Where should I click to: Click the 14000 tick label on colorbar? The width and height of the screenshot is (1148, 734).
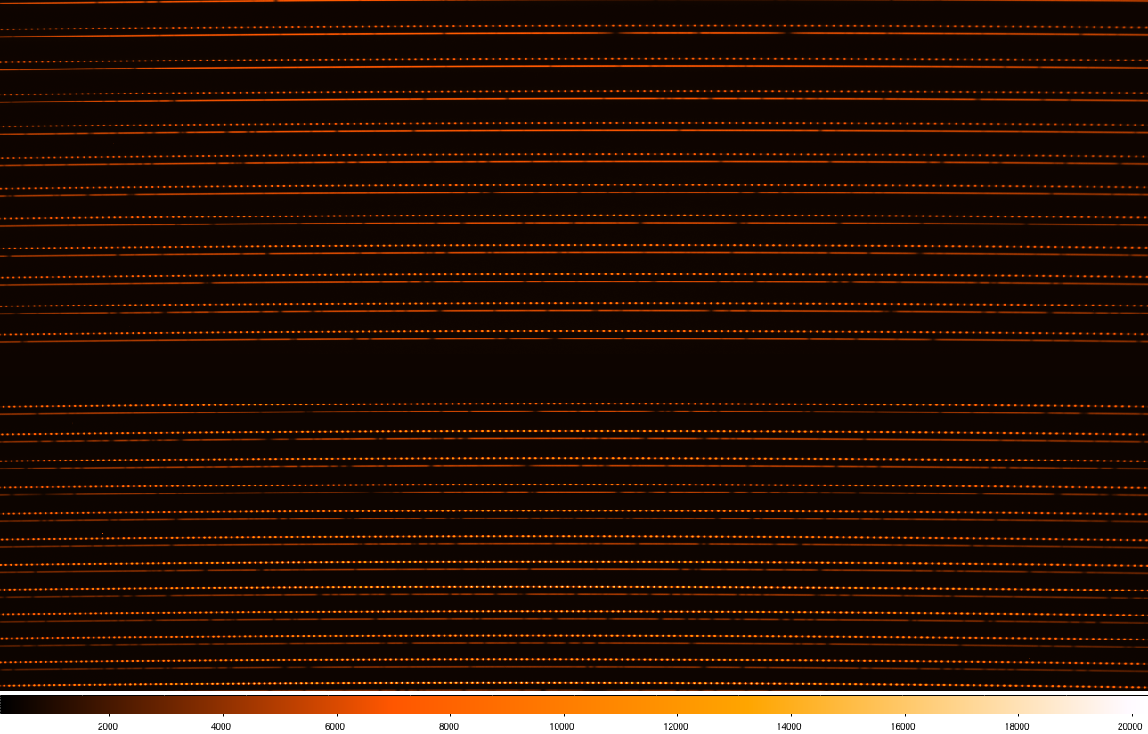[x=790, y=726]
